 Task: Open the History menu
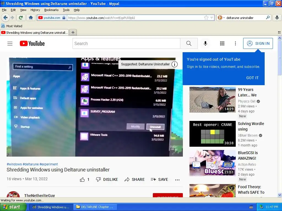35,10
